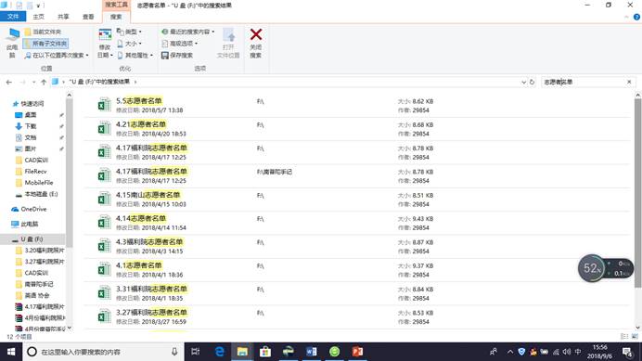Click the refresh icon in address bar
642x361 pixels.
coord(532,82)
